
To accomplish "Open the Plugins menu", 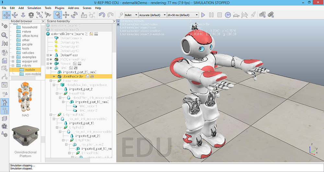I will pyautogui.click(x=60, y=8).
